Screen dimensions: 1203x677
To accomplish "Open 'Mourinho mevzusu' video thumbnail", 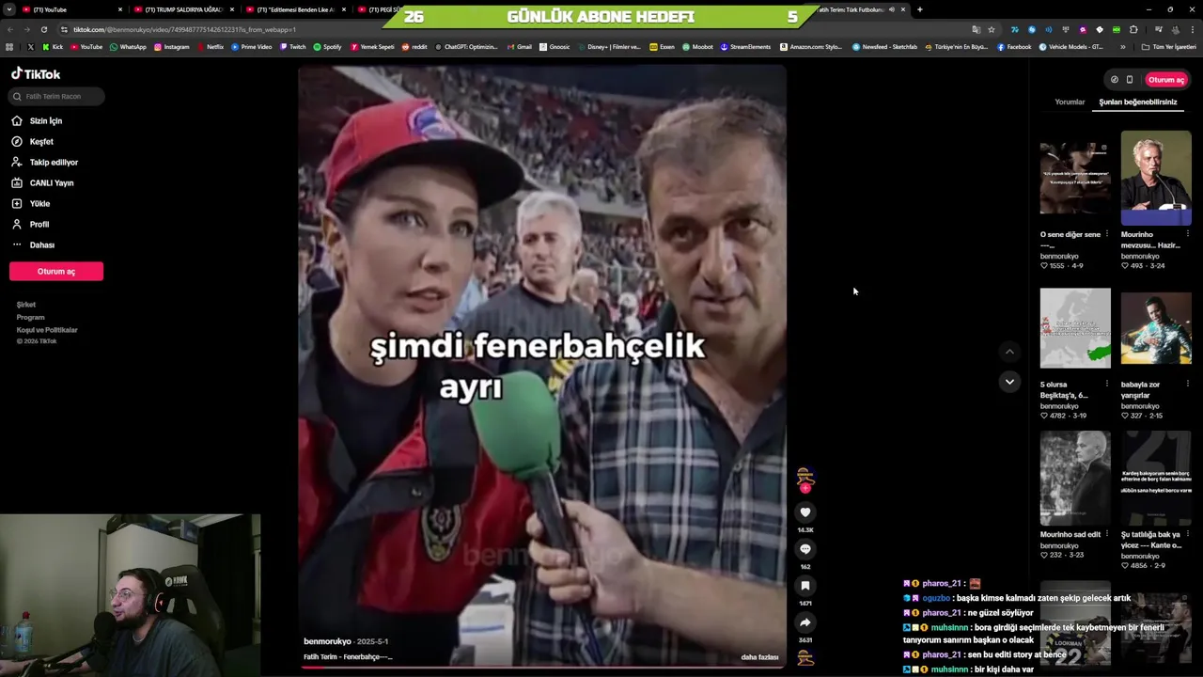I will [x=1156, y=179].
